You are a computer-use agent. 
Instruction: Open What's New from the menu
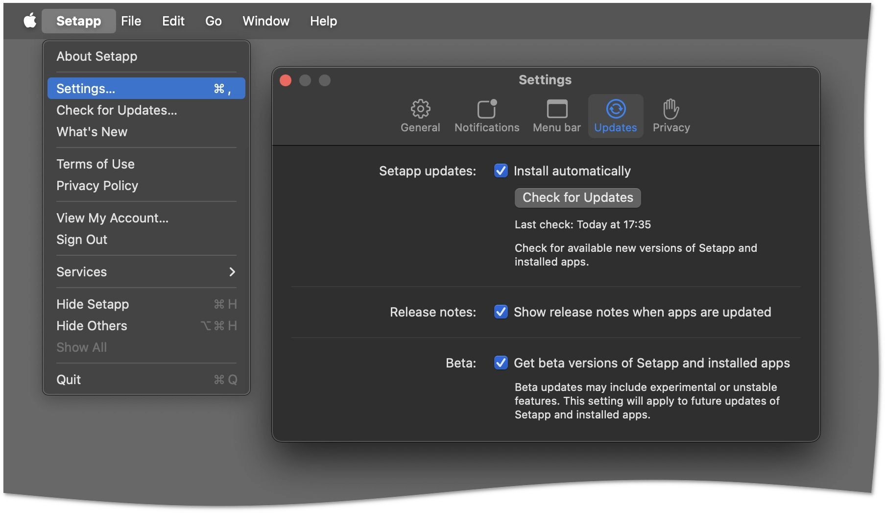click(x=146, y=132)
